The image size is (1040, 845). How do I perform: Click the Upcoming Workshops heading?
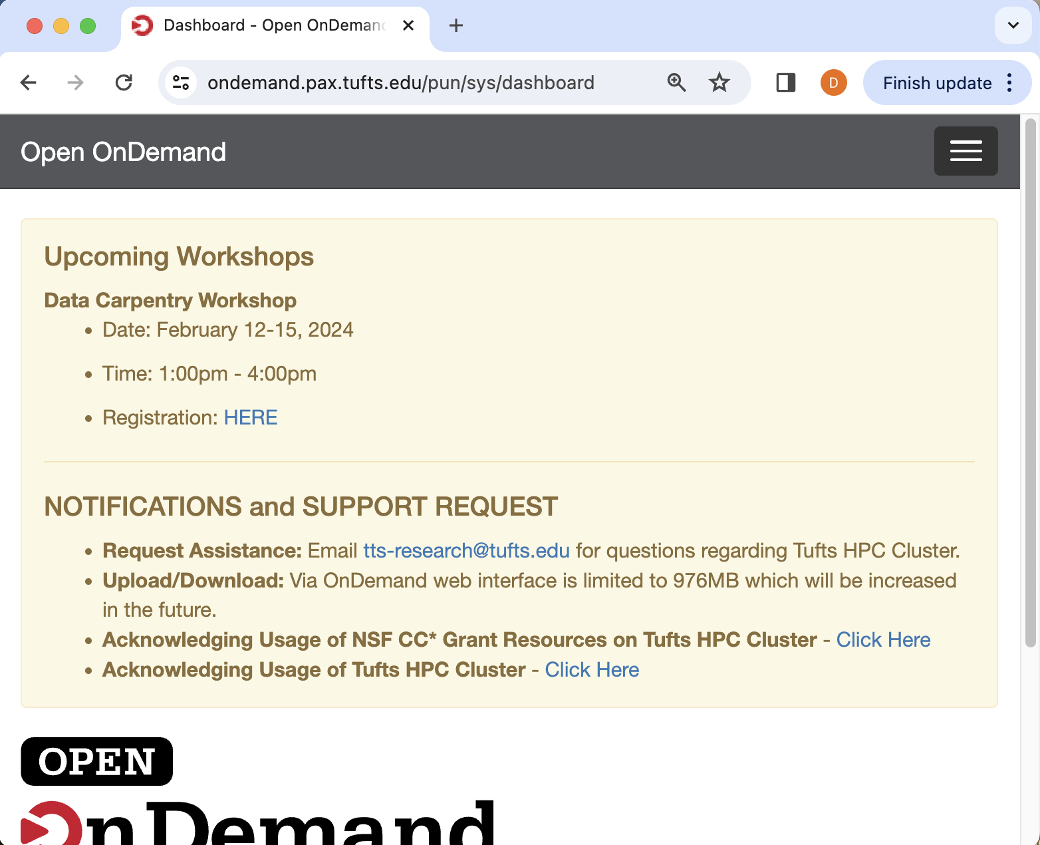click(x=179, y=257)
